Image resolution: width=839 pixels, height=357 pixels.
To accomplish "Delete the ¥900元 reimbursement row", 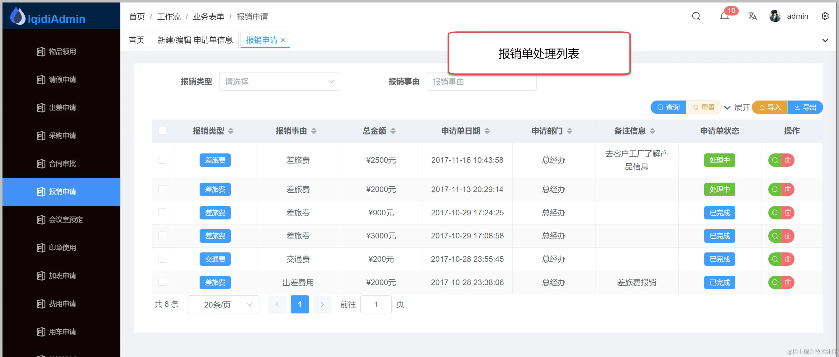I will click(x=788, y=213).
